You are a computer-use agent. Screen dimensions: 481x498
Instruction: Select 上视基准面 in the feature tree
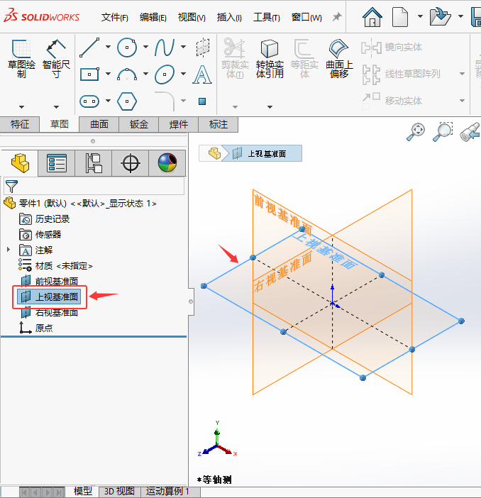50,297
